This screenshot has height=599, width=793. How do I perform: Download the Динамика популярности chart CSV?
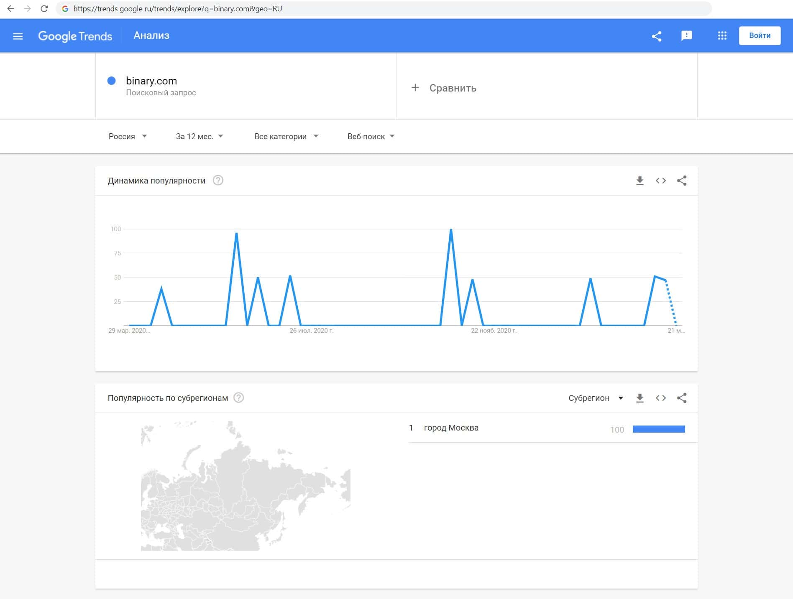(640, 181)
